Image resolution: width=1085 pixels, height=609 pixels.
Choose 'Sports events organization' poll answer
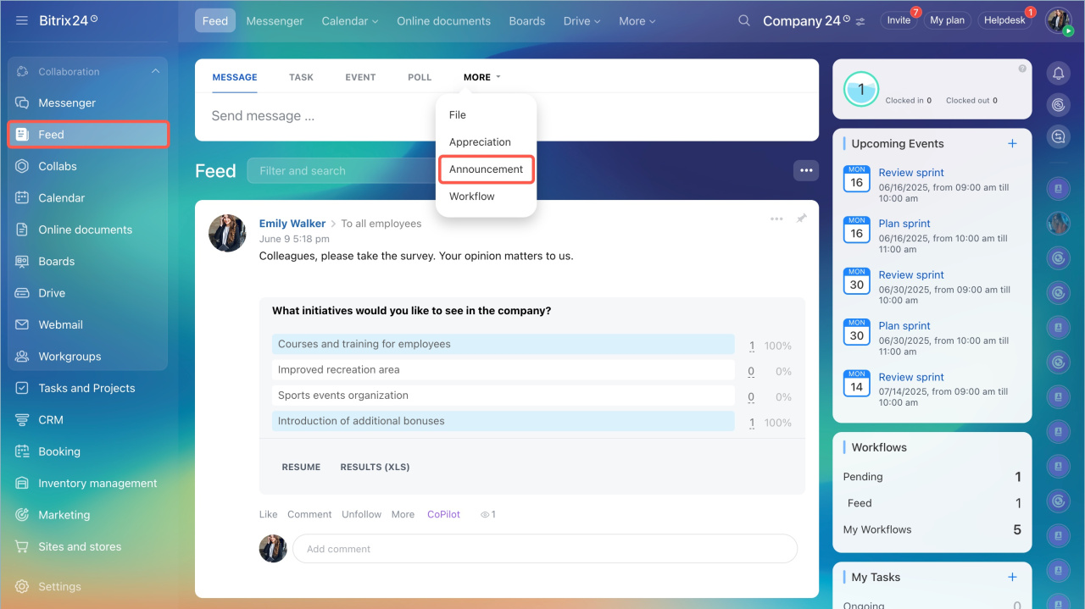point(504,396)
